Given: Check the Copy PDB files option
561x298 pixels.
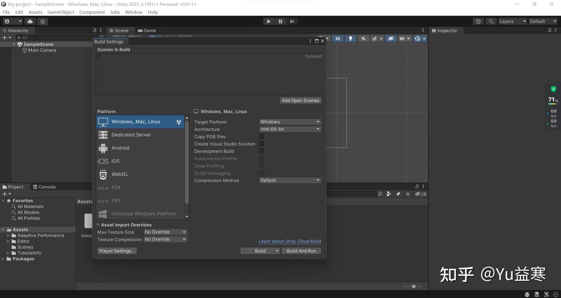Looking at the screenshot, I should 261,136.
